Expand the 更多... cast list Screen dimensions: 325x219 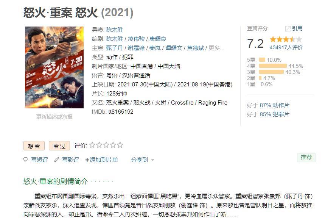click(216, 48)
